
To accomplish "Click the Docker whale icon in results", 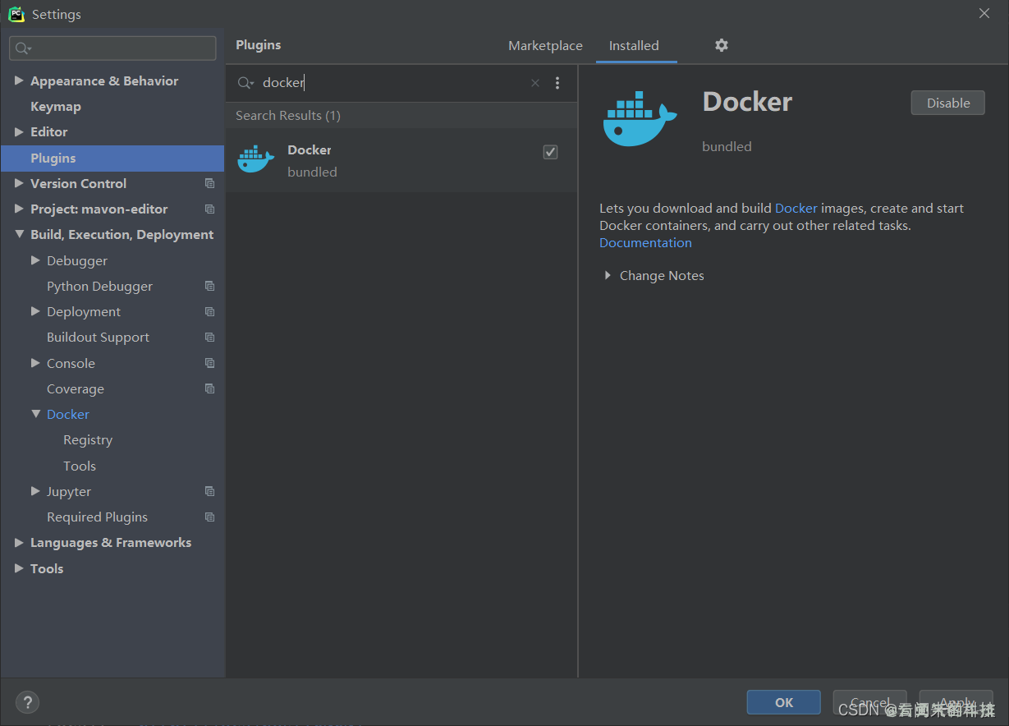I will tap(255, 159).
